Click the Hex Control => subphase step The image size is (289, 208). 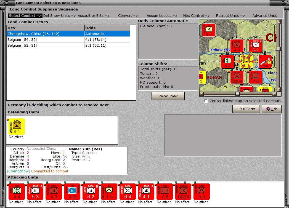pyautogui.click(x=197, y=16)
